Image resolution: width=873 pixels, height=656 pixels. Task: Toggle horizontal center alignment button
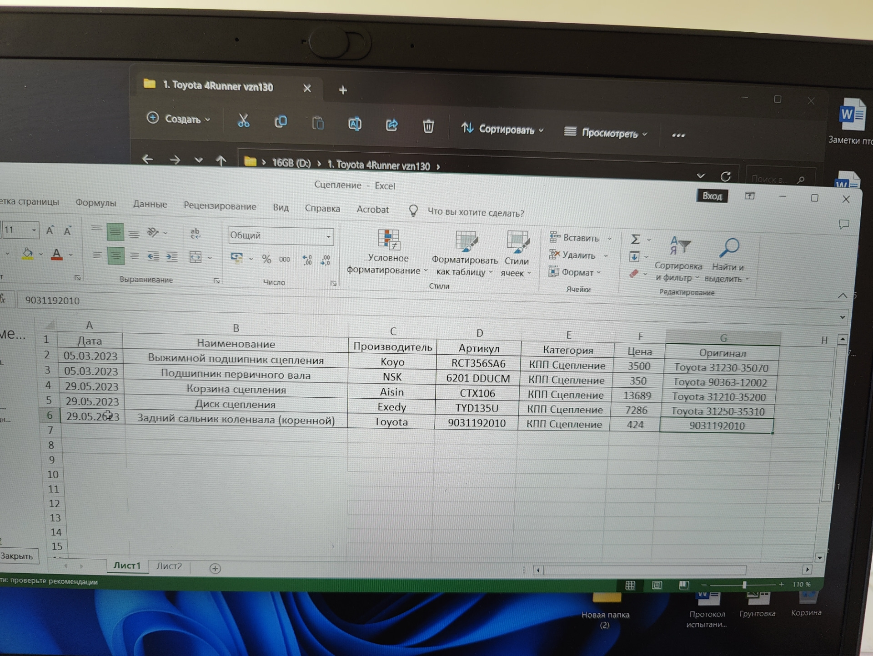click(x=115, y=256)
